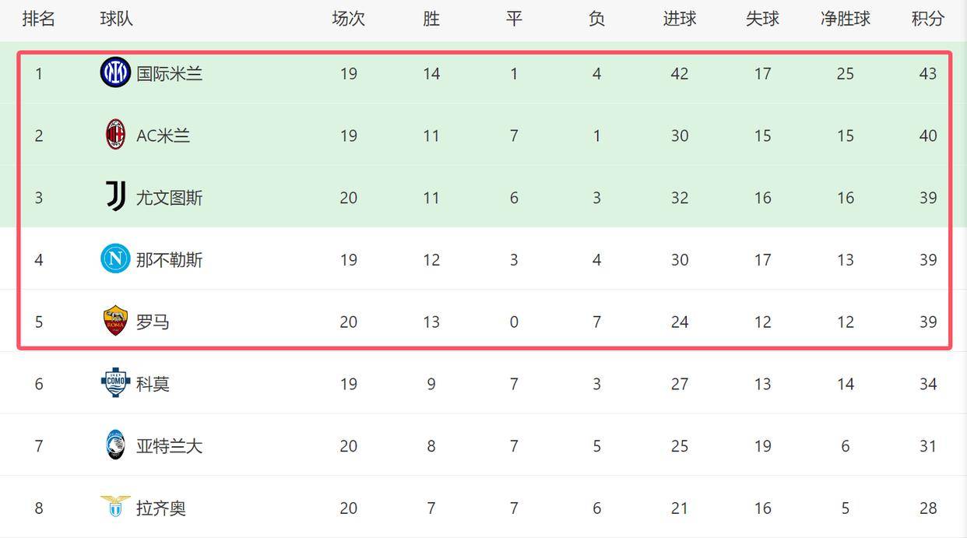Select the 球队 column header
The image size is (967, 538).
pos(117,19)
